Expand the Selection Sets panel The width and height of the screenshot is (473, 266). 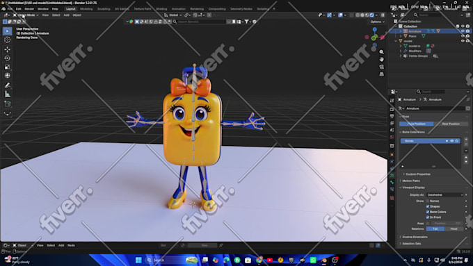pyautogui.click(x=412, y=244)
